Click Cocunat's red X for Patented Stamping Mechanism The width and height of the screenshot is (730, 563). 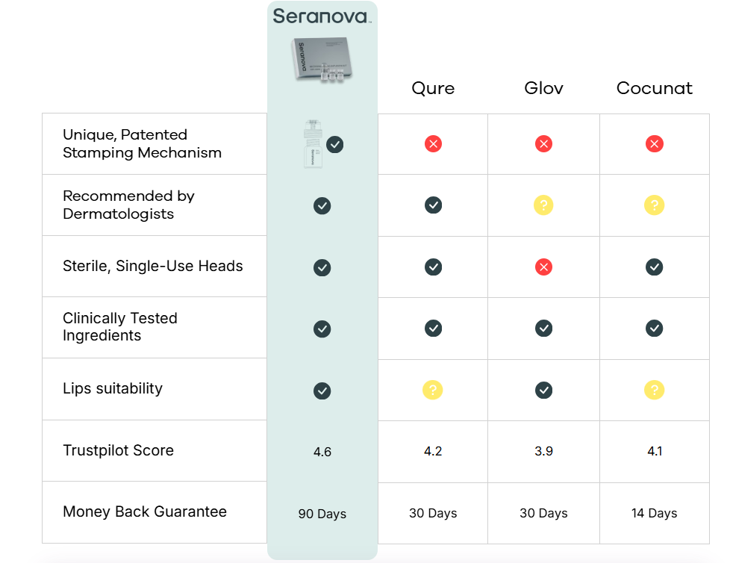click(655, 144)
